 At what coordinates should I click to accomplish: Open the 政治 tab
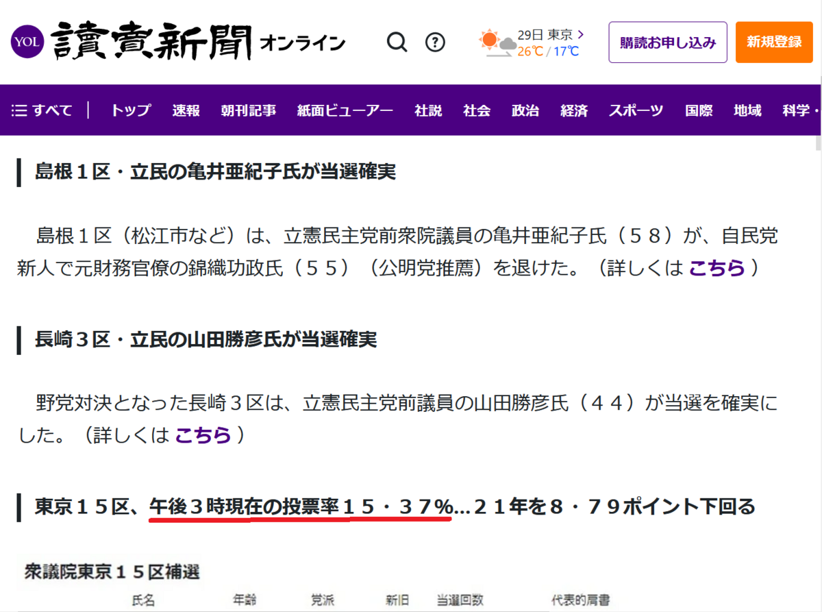525,110
